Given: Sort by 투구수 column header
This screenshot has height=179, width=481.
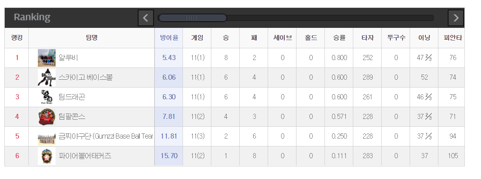Looking at the screenshot, I should pos(396,38).
